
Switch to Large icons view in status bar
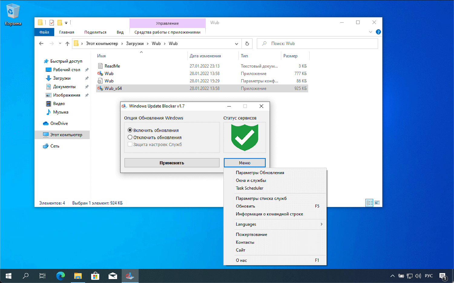tap(377, 203)
